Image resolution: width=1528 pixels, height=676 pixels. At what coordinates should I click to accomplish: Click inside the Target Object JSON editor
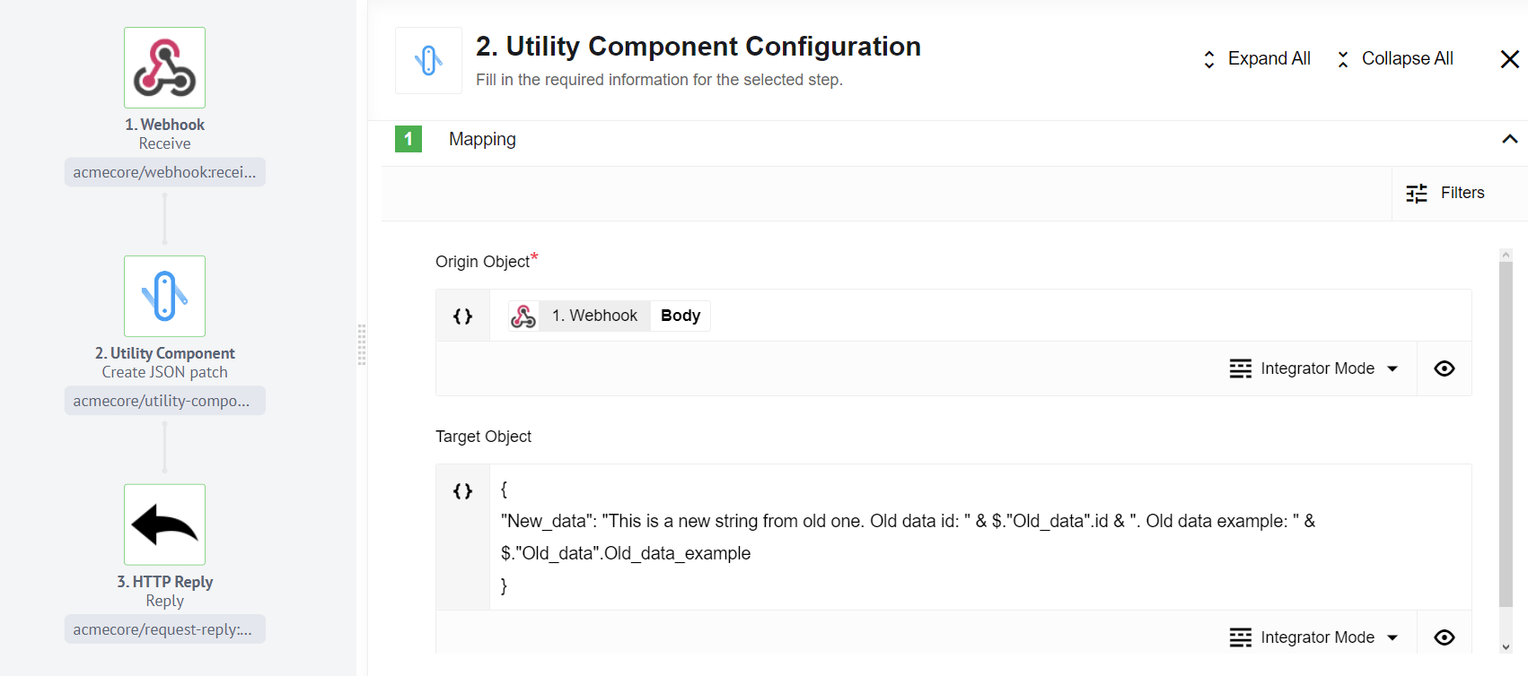[x=898, y=536]
